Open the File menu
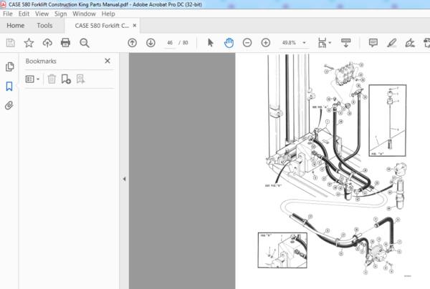Image resolution: width=430 pixels, height=289 pixels. [8, 14]
